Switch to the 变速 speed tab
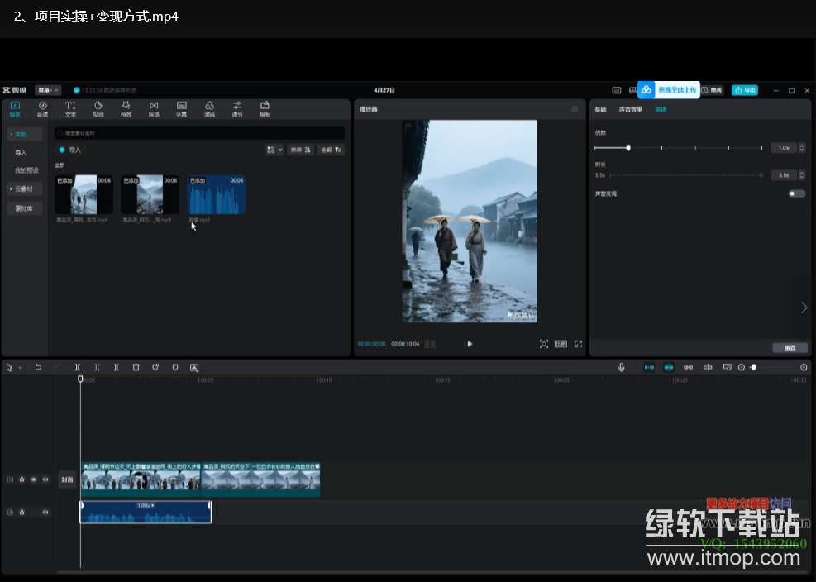This screenshot has width=816, height=582. (x=661, y=109)
